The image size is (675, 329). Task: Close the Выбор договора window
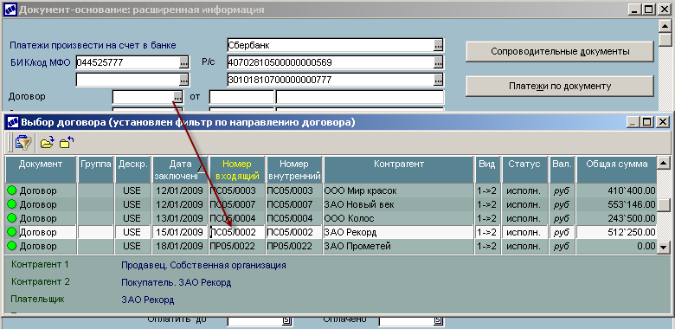click(x=662, y=122)
